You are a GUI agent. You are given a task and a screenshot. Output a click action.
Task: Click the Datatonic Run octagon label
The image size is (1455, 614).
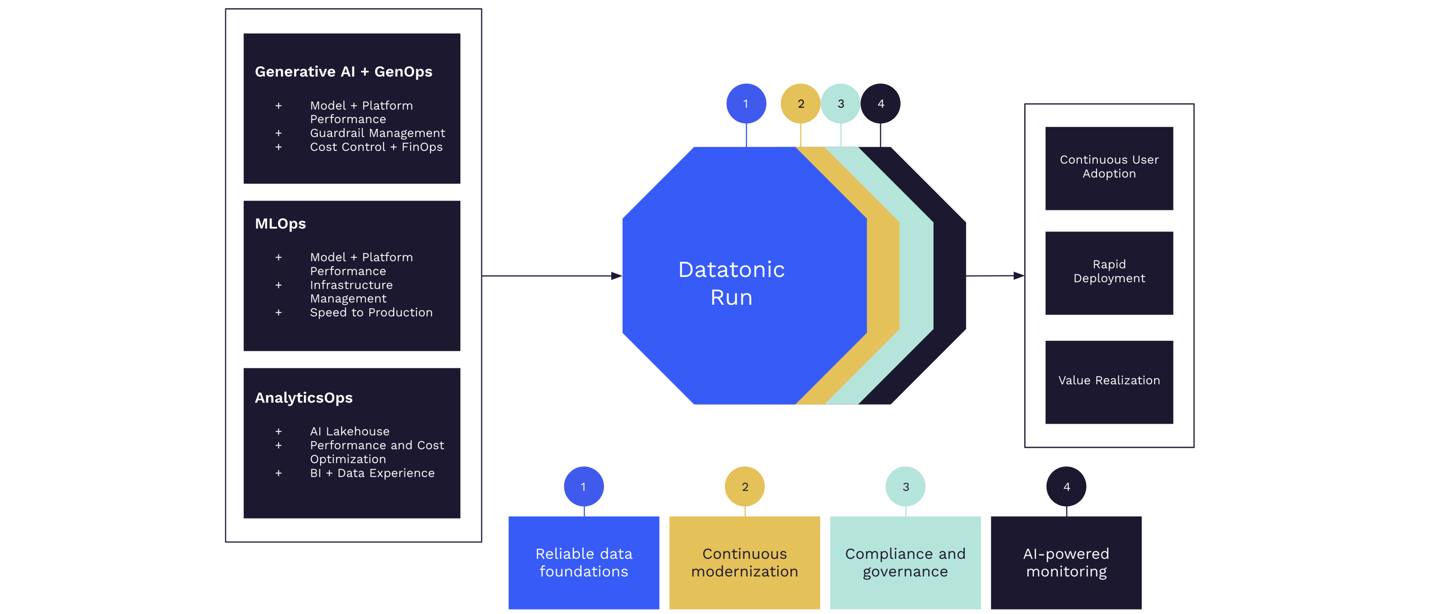731,284
